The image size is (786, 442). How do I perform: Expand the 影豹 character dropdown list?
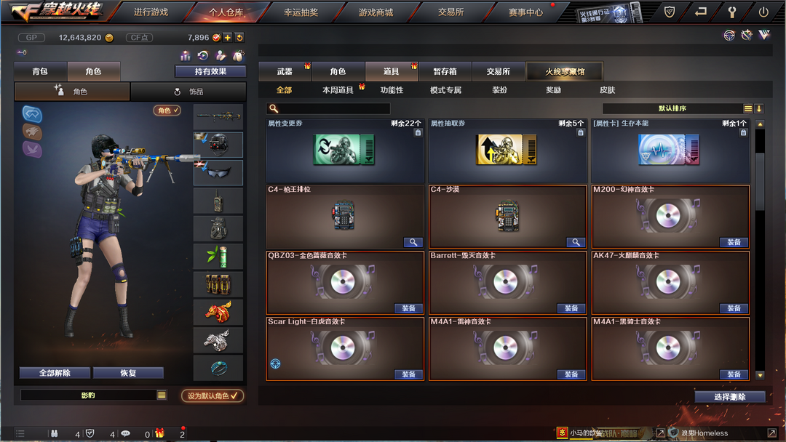[162, 395]
